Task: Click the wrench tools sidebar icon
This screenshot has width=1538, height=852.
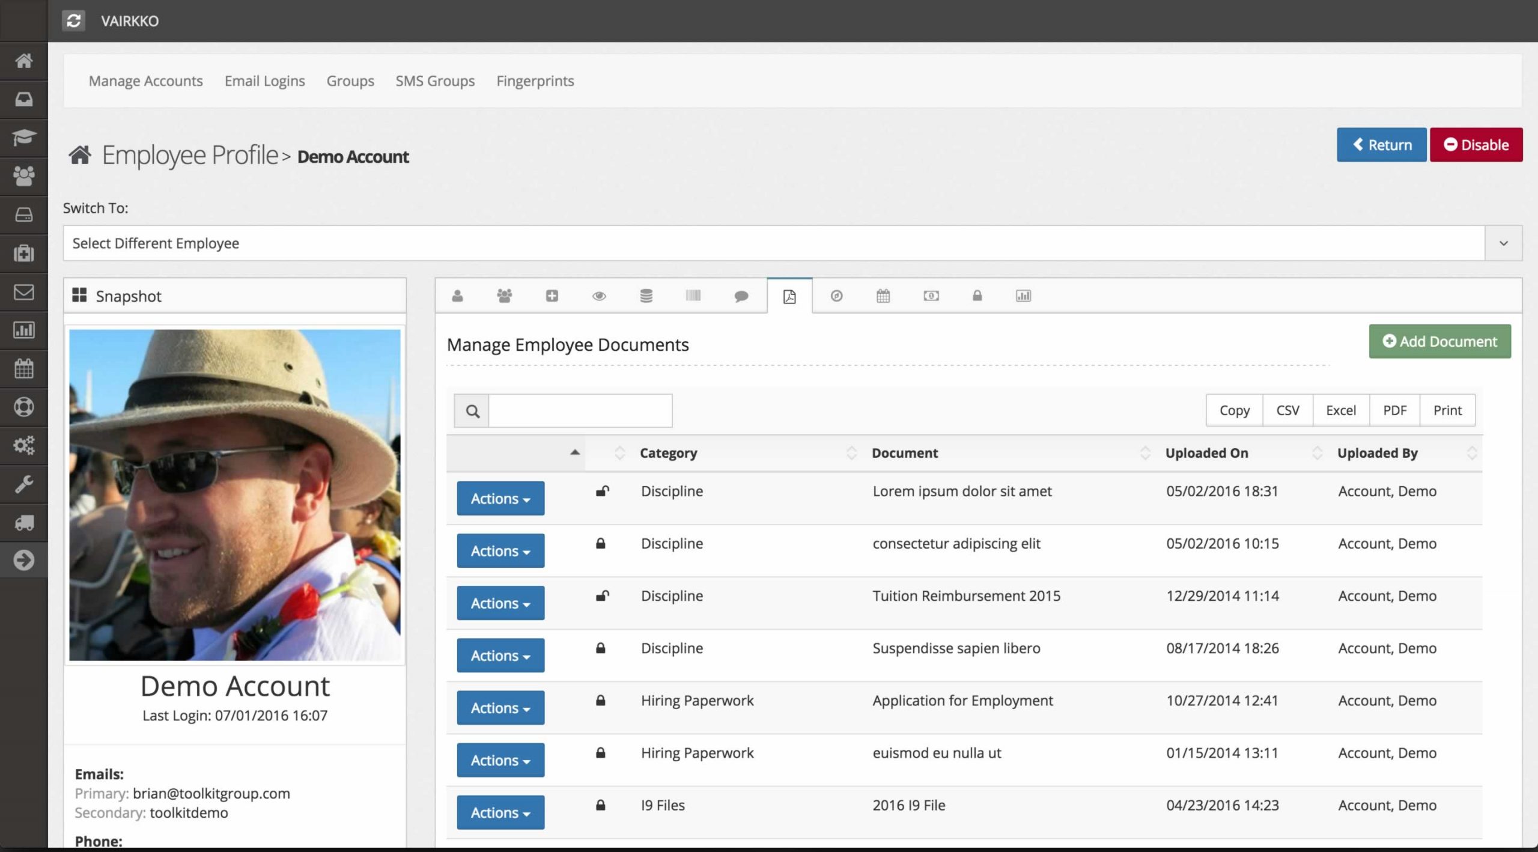Action: pos(23,484)
